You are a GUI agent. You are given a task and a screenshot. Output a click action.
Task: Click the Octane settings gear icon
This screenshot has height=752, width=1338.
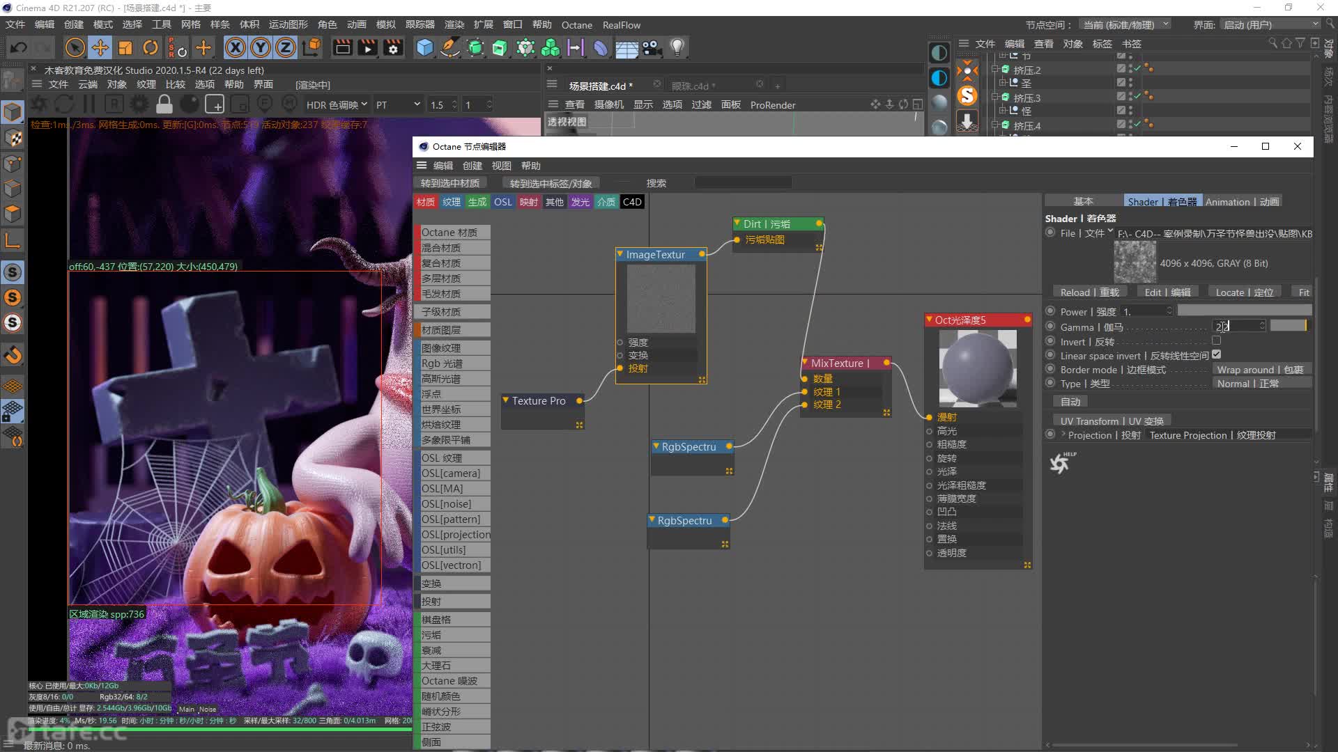[139, 104]
